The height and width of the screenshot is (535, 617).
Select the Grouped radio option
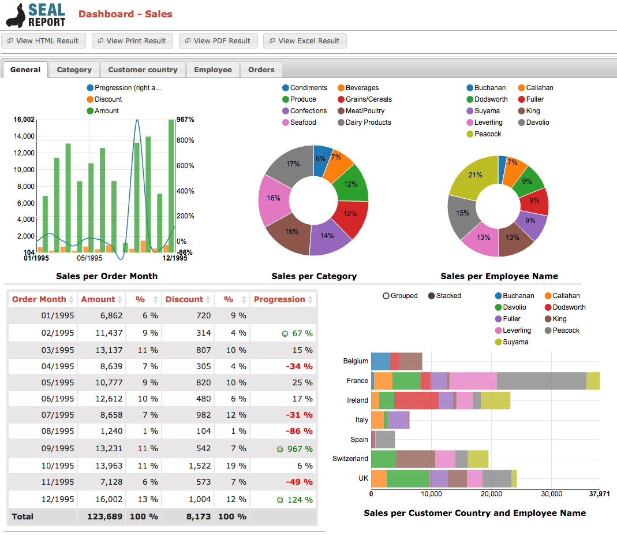pos(386,296)
